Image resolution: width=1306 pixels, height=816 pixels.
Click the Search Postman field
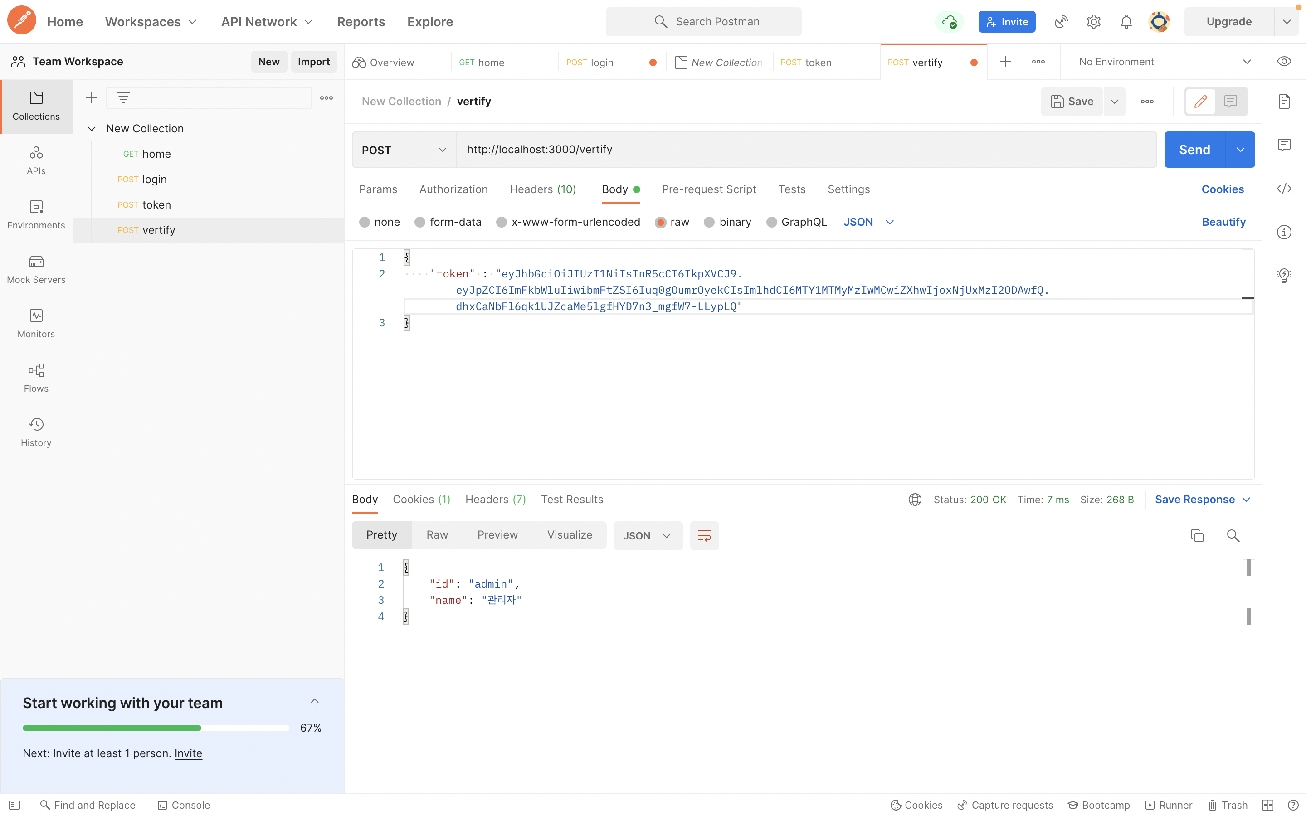coord(703,22)
